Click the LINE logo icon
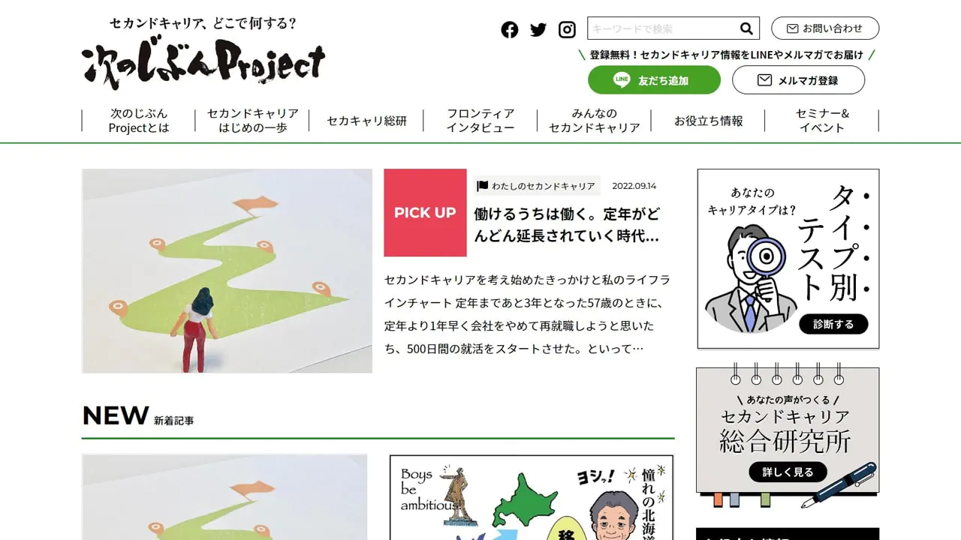Image resolution: width=961 pixels, height=540 pixels. 622,80
